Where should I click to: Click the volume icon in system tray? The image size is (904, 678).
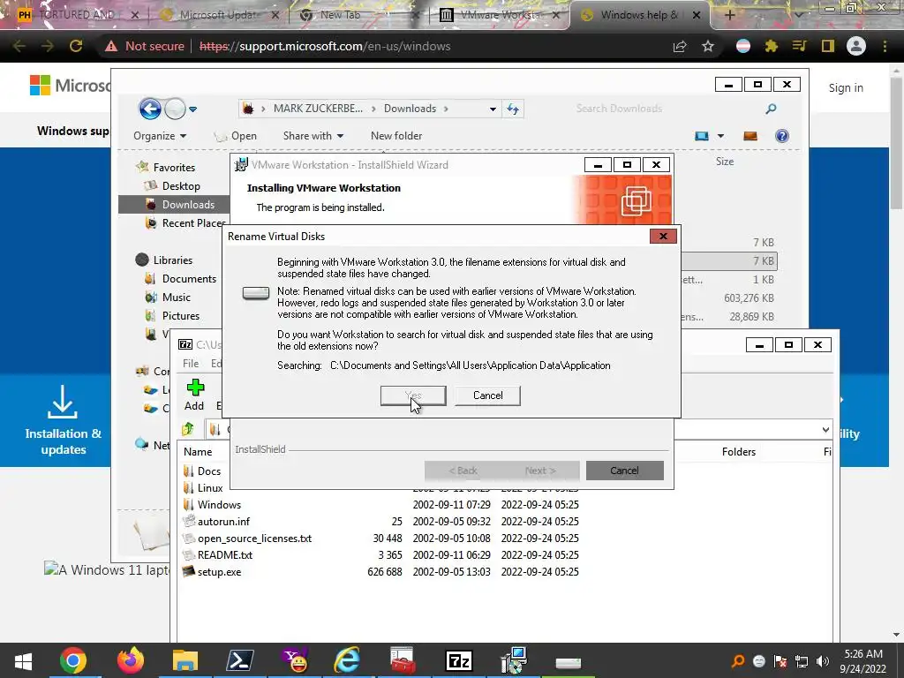tap(823, 661)
